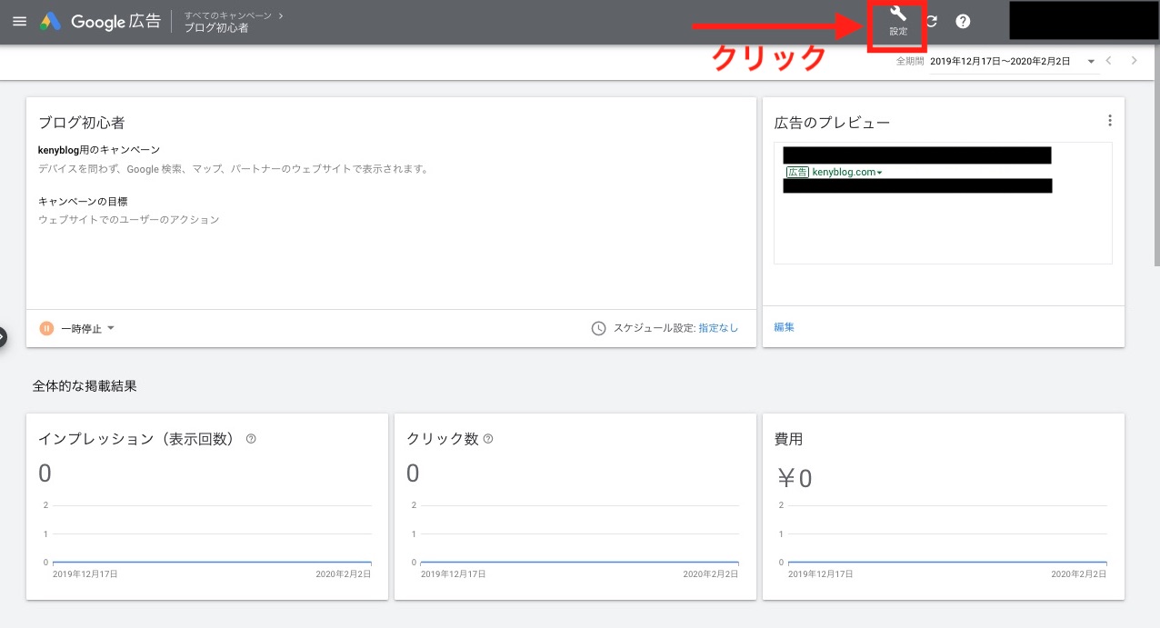The width and height of the screenshot is (1160, 628).
Task: Show help tooltip beside クリック数
Action: coord(488,439)
